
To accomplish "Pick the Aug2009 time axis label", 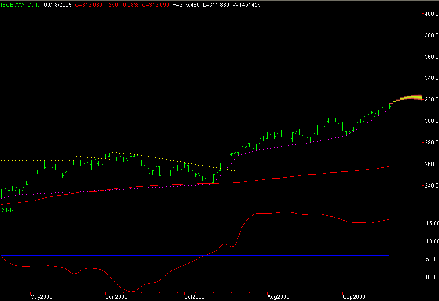I will point(277,297).
